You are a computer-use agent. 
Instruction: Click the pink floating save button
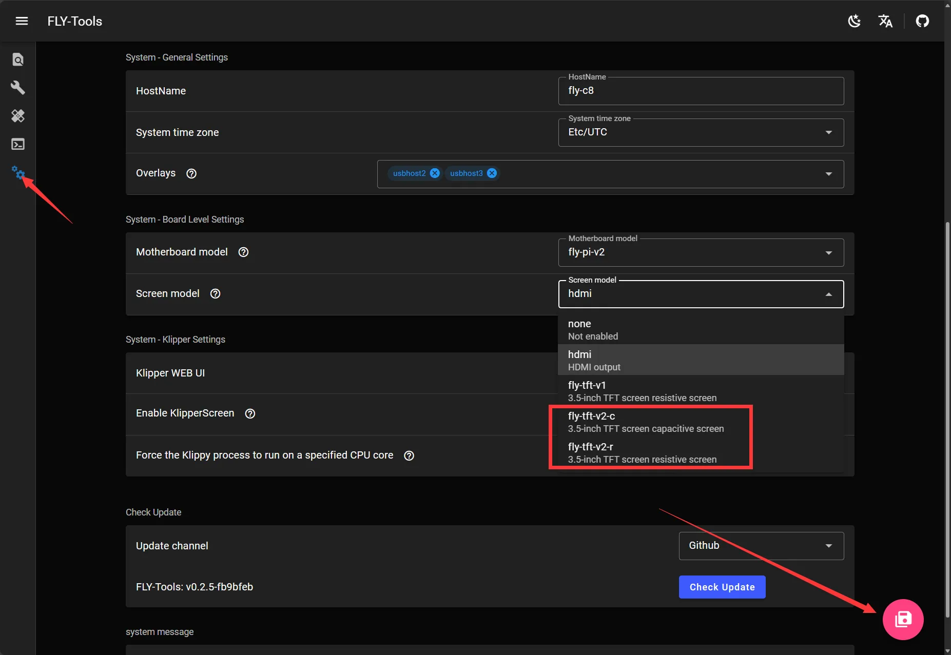903,619
